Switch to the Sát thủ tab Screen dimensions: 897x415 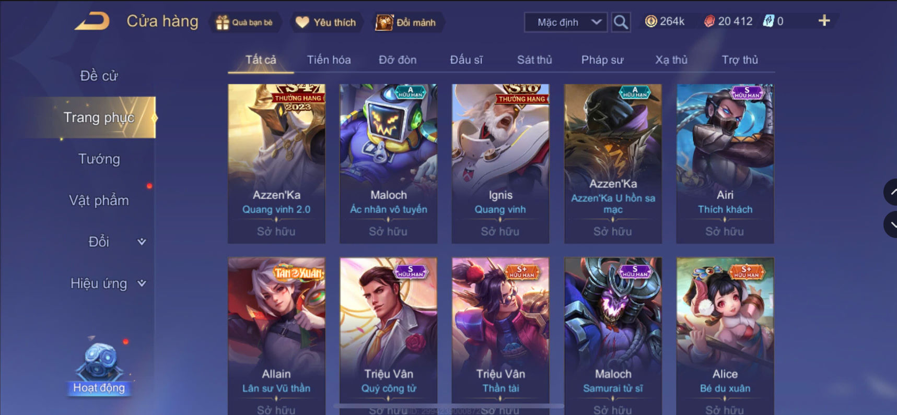point(534,60)
